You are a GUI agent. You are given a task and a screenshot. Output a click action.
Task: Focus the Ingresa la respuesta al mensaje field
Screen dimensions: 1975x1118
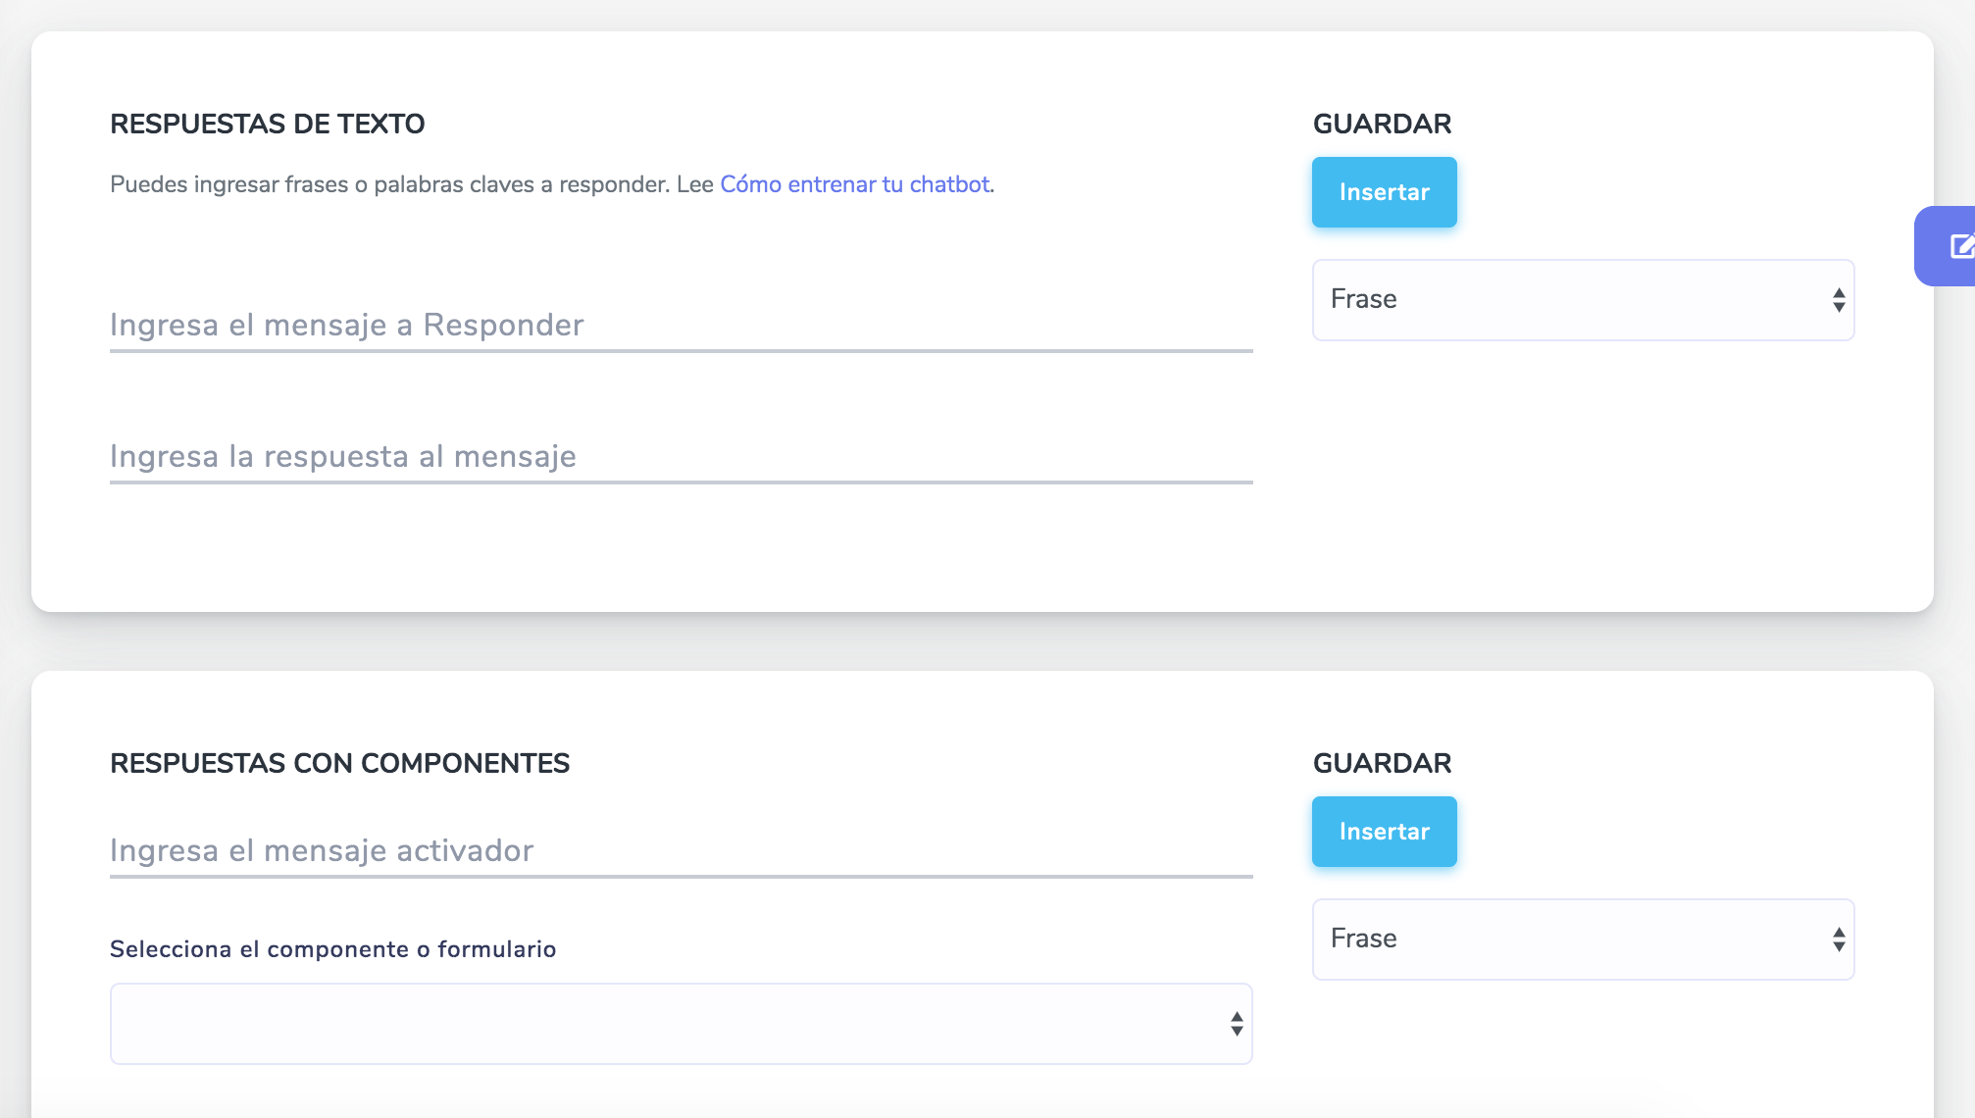tap(681, 457)
